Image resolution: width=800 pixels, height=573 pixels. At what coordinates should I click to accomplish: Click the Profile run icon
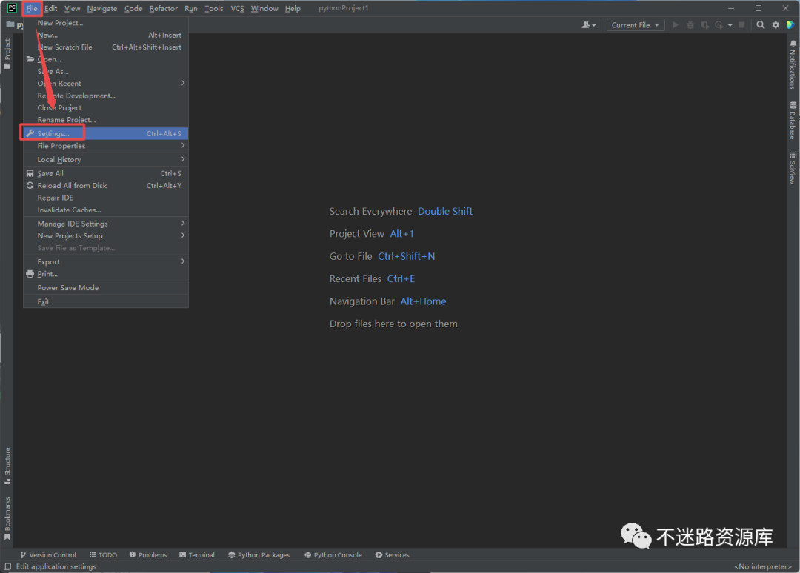719,25
